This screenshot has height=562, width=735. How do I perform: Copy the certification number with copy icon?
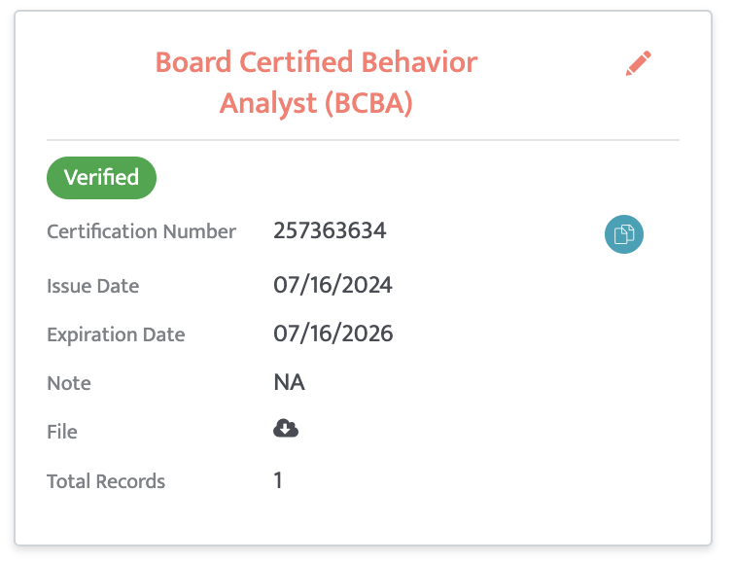(x=624, y=234)
